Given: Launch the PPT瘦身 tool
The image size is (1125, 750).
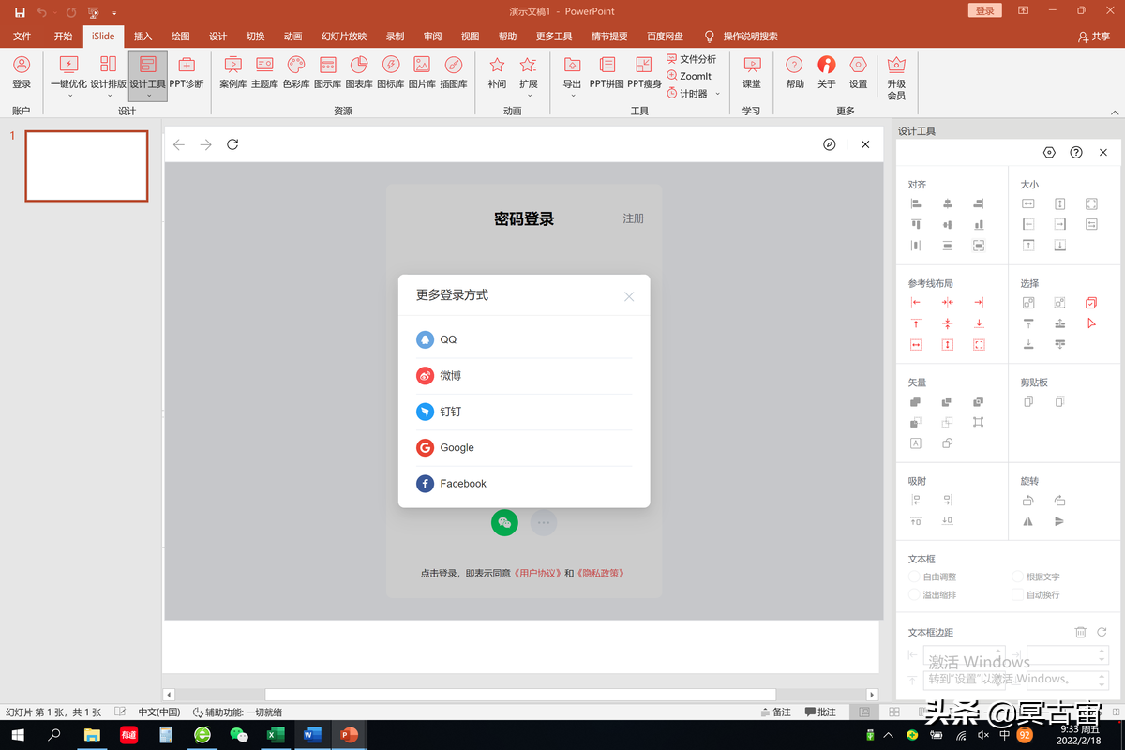Looking at the screenshot, I should [x=644, y=71].
